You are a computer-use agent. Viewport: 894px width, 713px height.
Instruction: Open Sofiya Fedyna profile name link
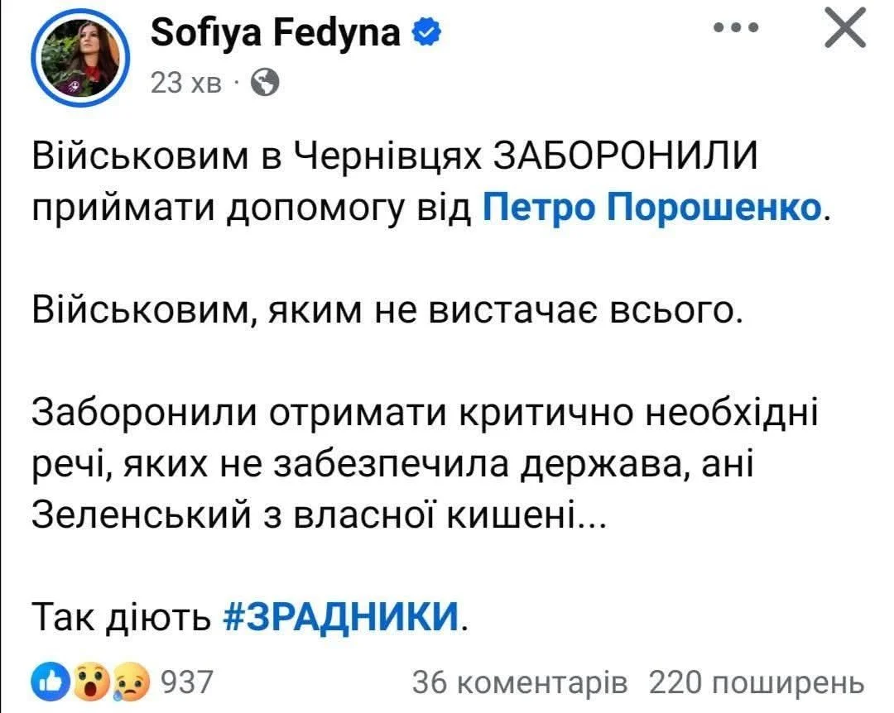276,32
